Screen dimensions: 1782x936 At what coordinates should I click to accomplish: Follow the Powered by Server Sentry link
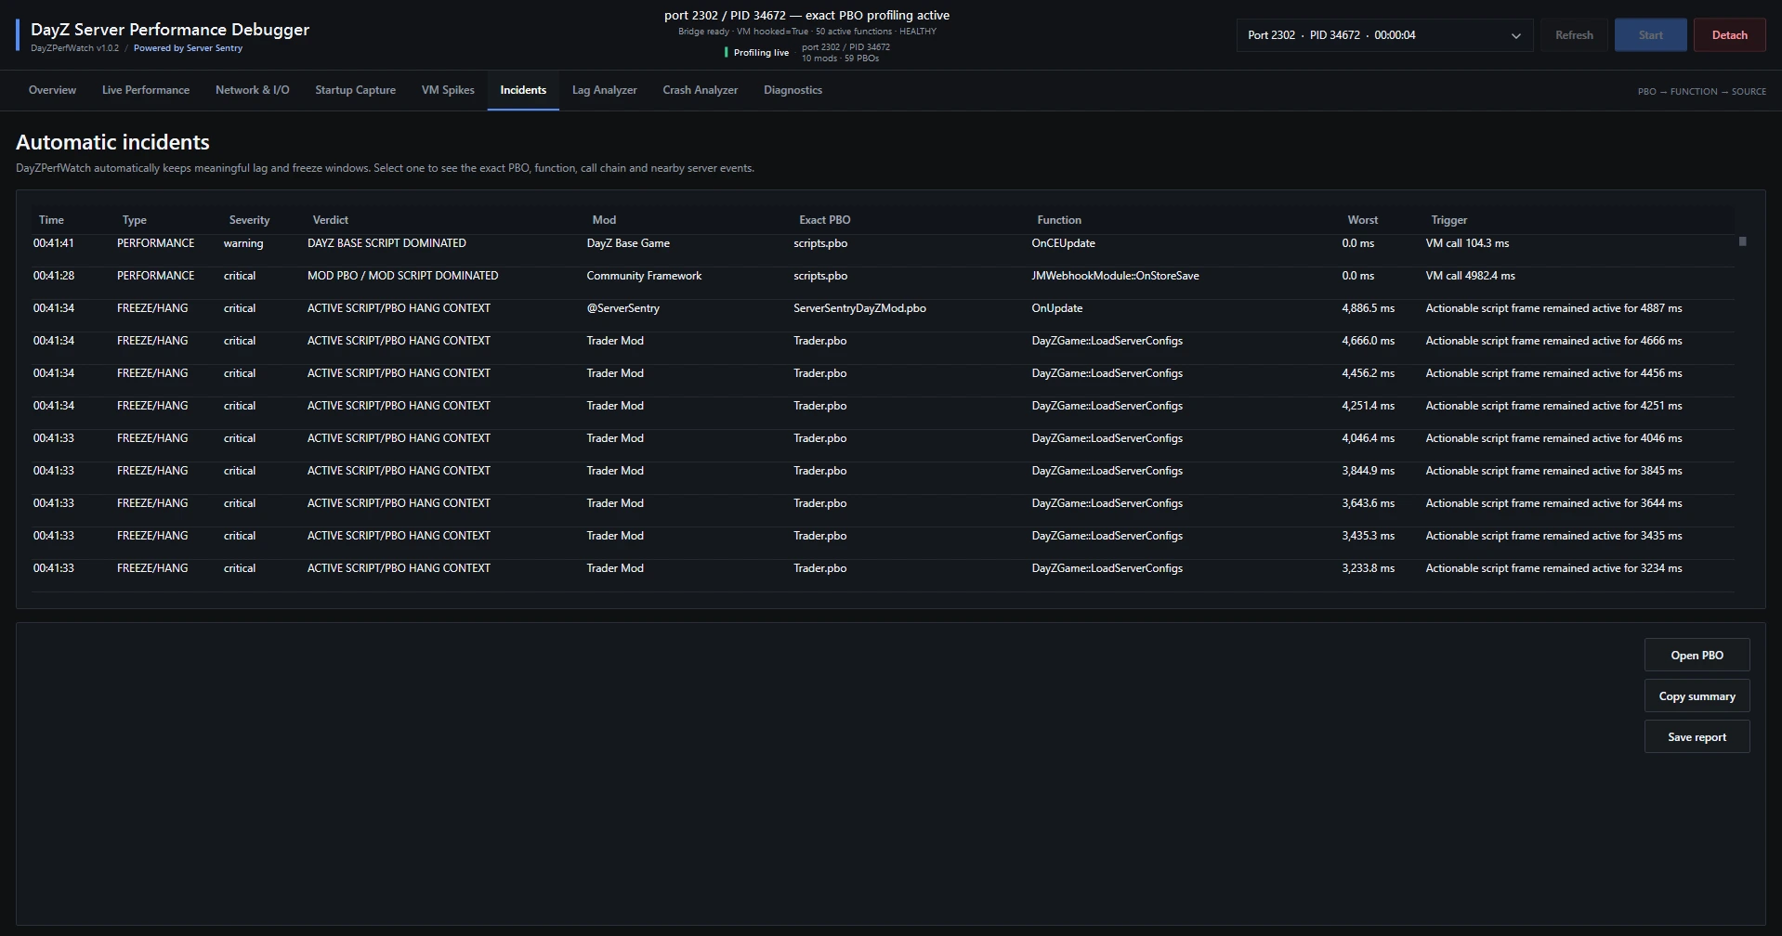(x=188, y=48)
